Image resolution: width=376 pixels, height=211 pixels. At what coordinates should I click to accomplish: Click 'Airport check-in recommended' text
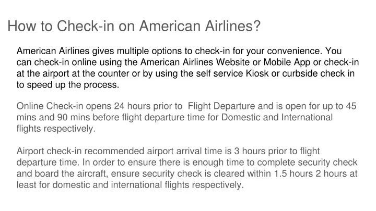pos(80,151)
